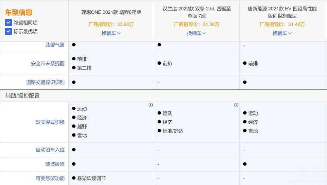Open 换辆车 dropdown under 汉兰达
Screen dimensions: 327x185
pyautogui.click(x=197, y=33)
